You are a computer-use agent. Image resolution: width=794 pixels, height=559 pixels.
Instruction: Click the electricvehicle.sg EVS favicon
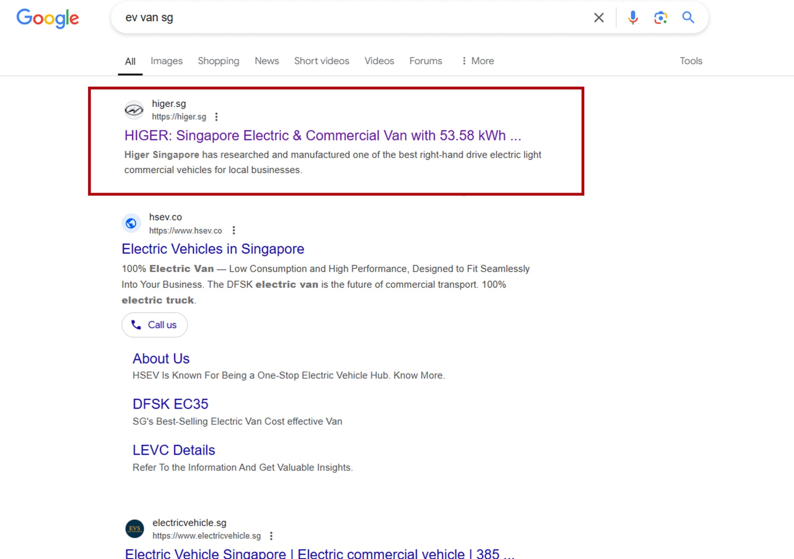click(135, 529)
